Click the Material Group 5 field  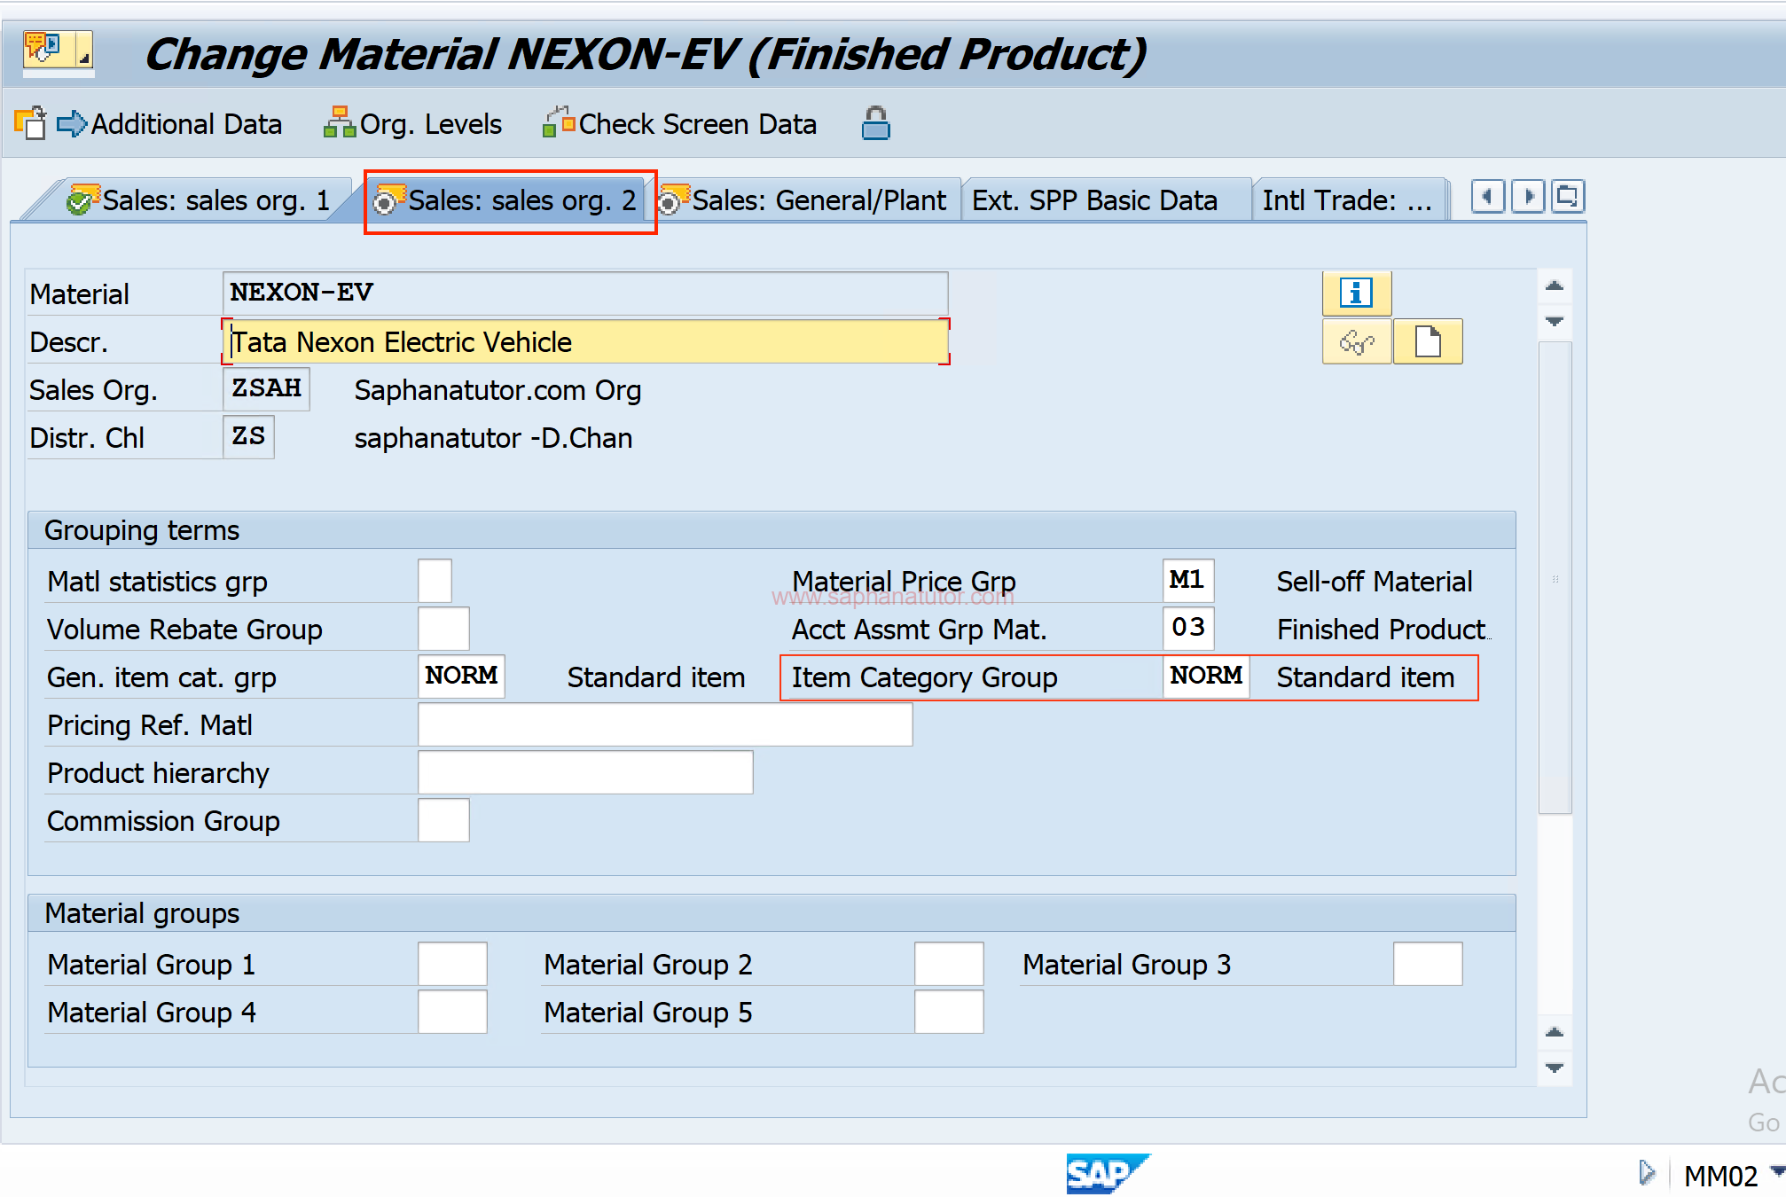click(x=949, y=1012)
